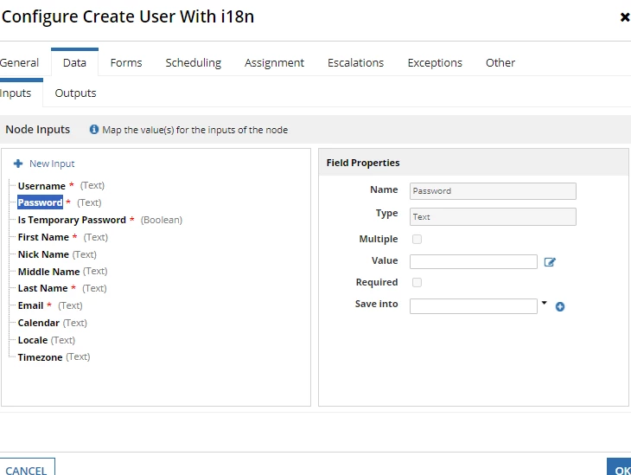
Task: Select the Password input row
Action: coord(59,202)
